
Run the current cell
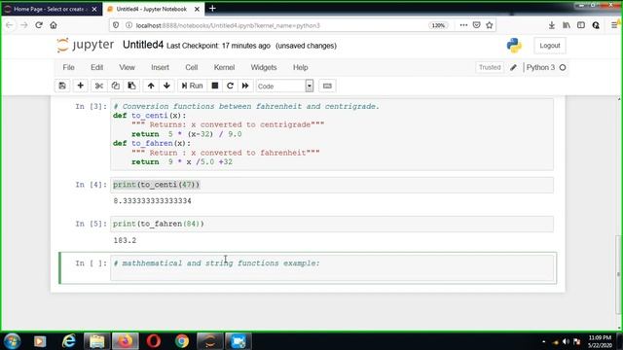pyautogui.click(x=193, y=86)
